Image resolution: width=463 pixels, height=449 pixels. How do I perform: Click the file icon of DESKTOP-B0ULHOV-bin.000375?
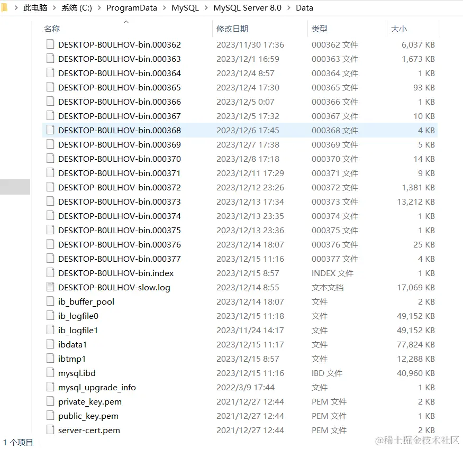click(x=50, y=230)
